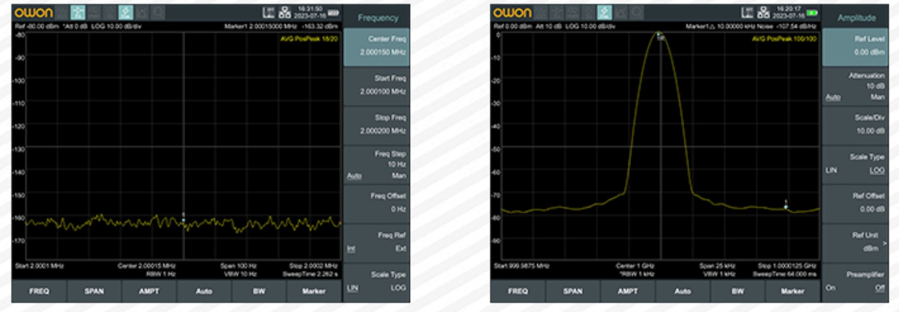Click the OWON logo on the right screen
This screenshot has height=312, width=899.
513,12
